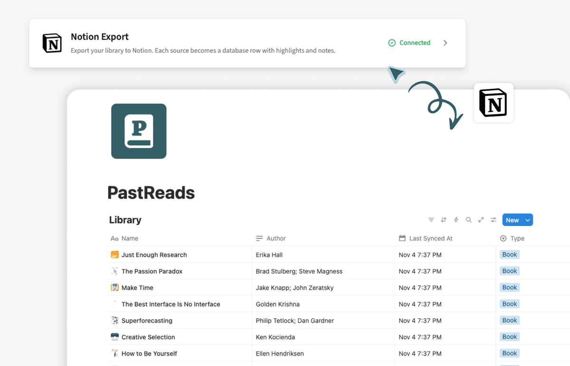Click the floating Notion app icon

click(493, 103)
